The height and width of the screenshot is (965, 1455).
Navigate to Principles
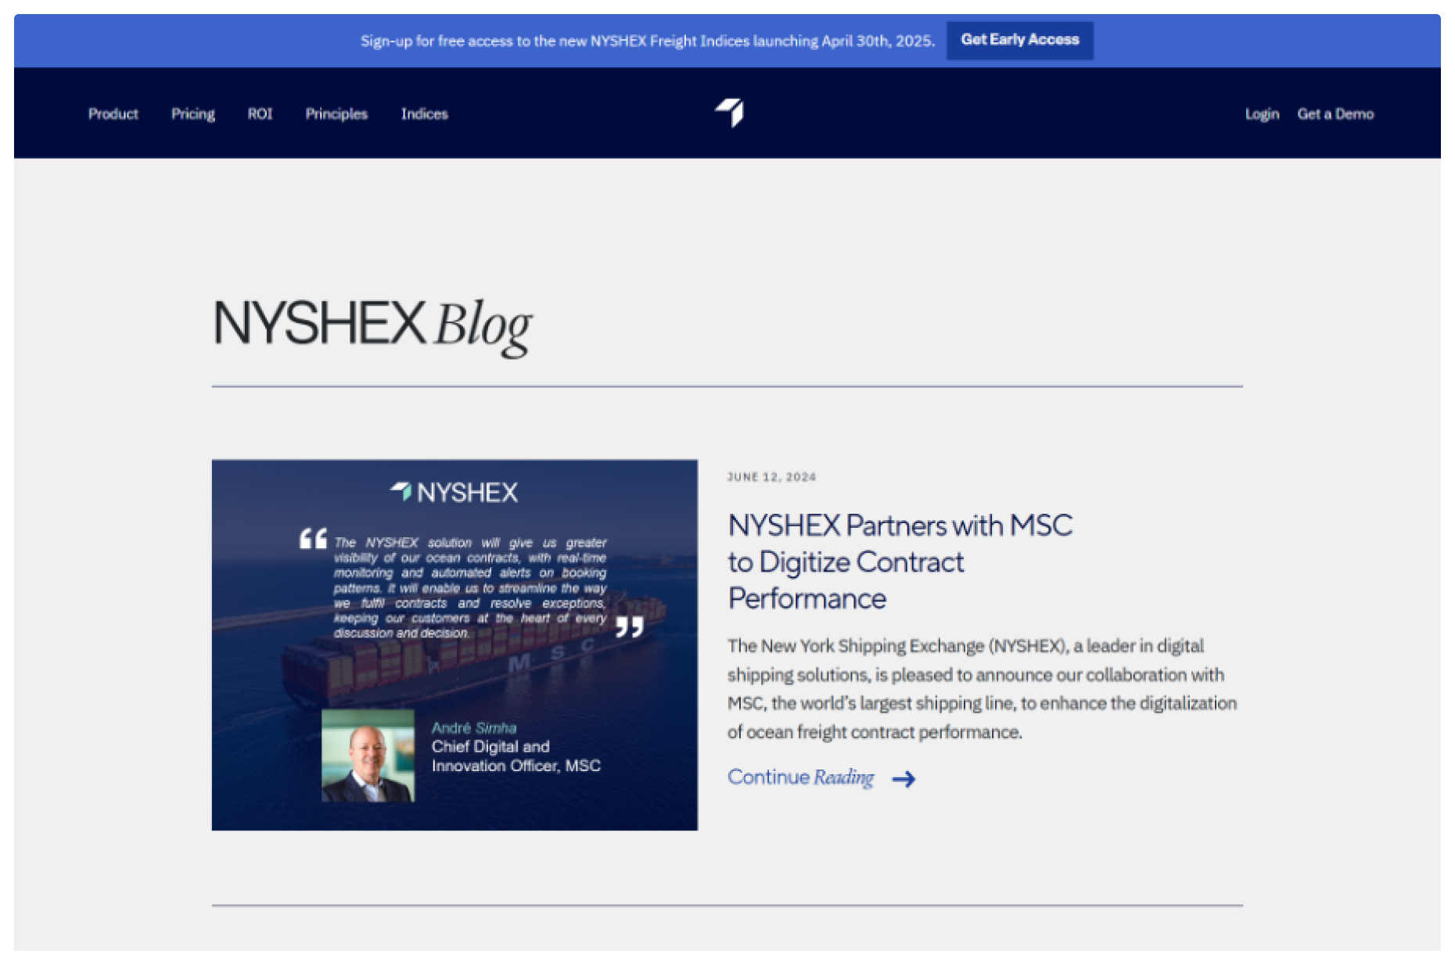tap(336, 114)
